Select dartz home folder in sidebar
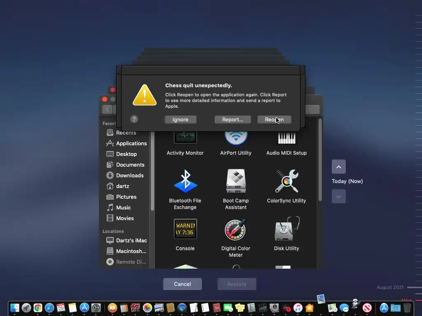The image size is (422, 316). click(117, 186)
